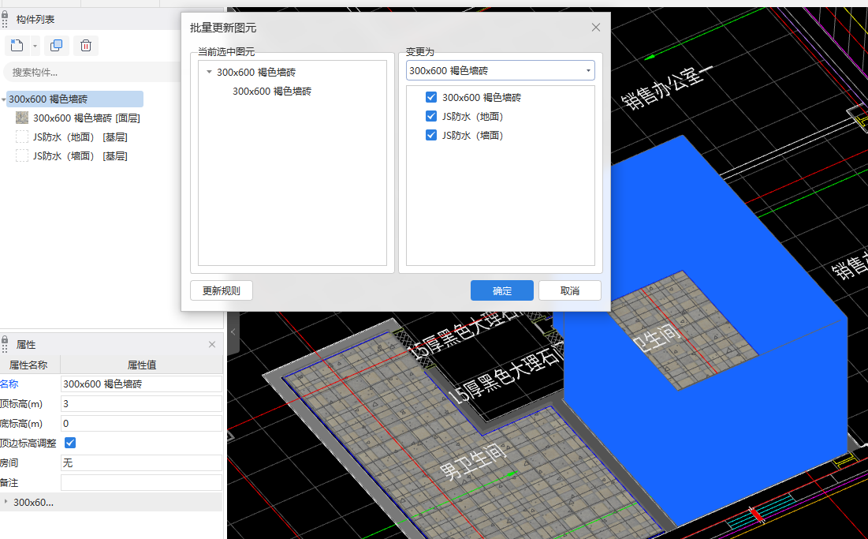Image resolution: width=868 pixels, height=539 pixels.
Task: Collapse 300x600 褐色墙砖 in 当前选中图元 tree
Action: tap(209, 73)
